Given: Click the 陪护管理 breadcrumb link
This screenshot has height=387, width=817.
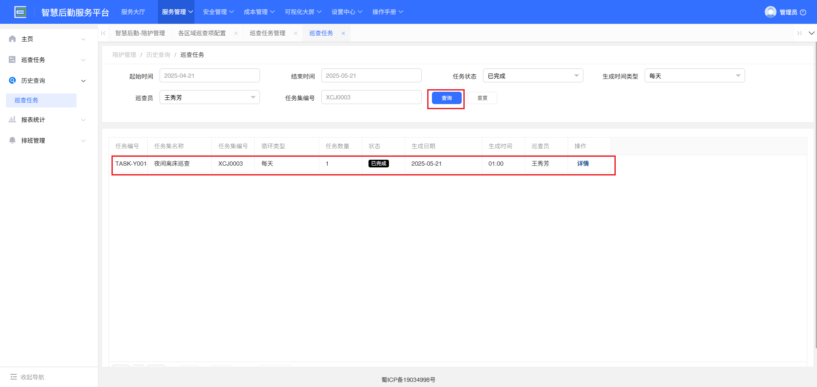Looking at the screenshot, I should (124, 55).
